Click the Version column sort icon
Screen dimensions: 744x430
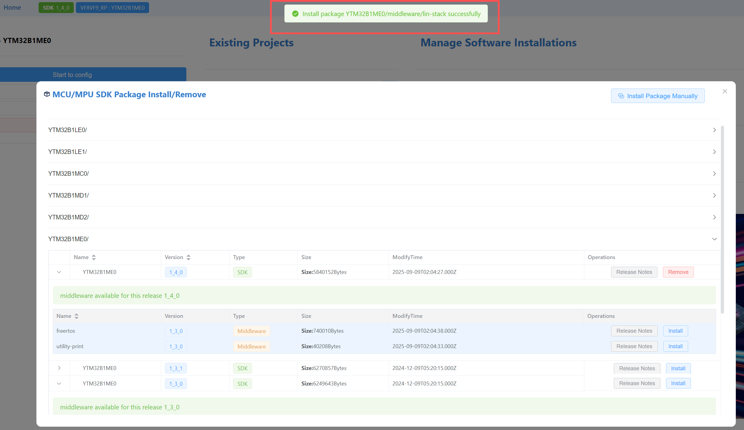click(189, 257)
